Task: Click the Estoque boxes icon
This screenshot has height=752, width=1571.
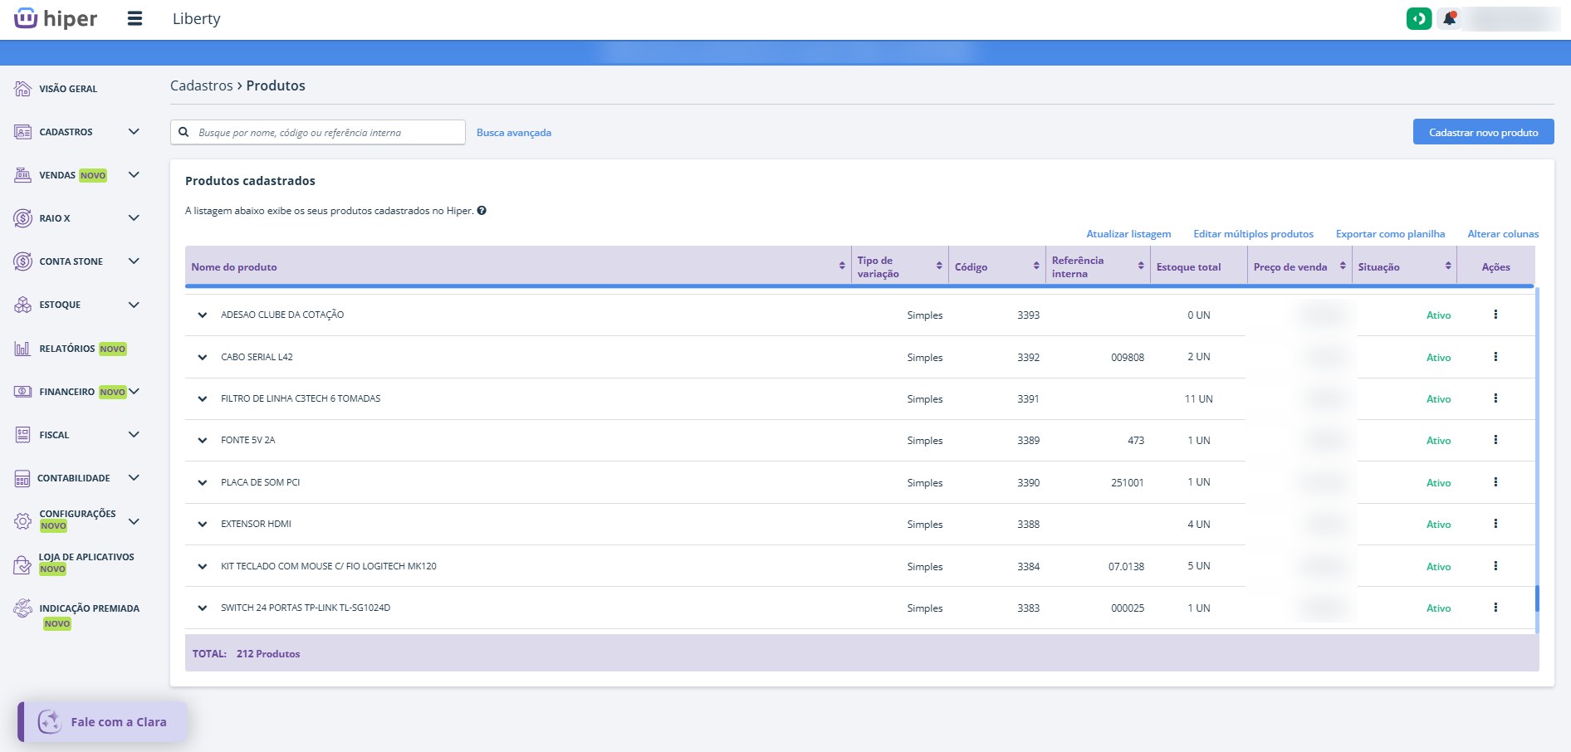Action: pyautogui.click(x=23, y=305)
